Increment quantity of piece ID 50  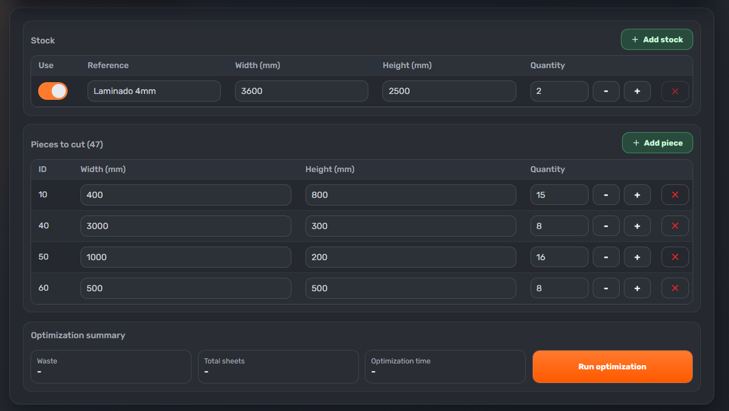click(637, 257)
